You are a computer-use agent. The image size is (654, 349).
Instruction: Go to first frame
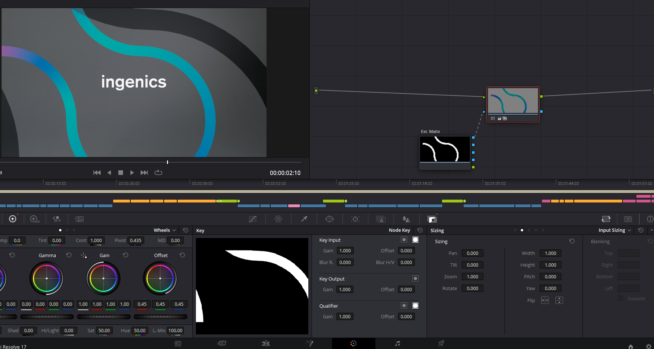97,172
